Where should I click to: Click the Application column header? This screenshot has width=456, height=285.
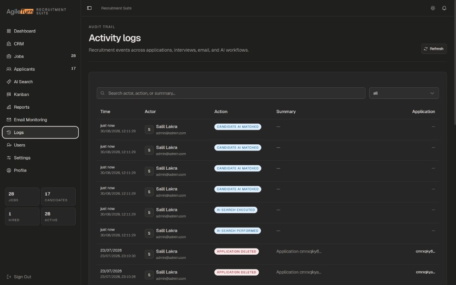point(423,112)
